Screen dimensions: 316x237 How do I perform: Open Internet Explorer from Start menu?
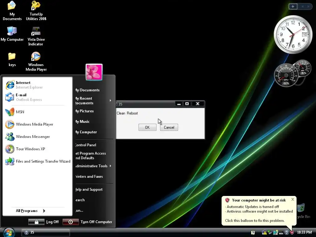coord(38,85)
